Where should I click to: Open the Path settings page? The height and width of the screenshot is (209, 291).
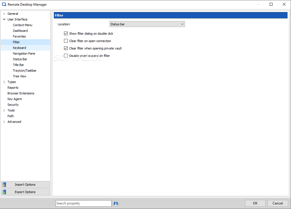[11, 116]
